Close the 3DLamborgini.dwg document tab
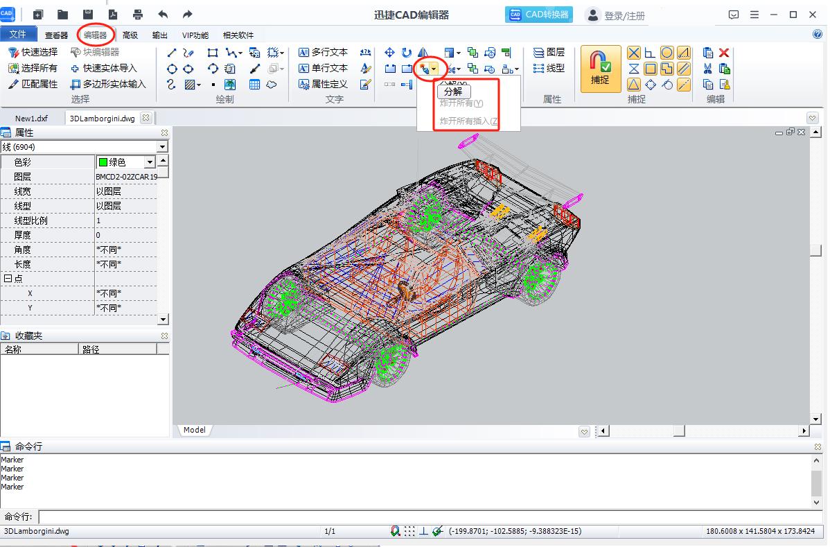The height and width of the screenshot is (547, 830). [x=146, y=118]
